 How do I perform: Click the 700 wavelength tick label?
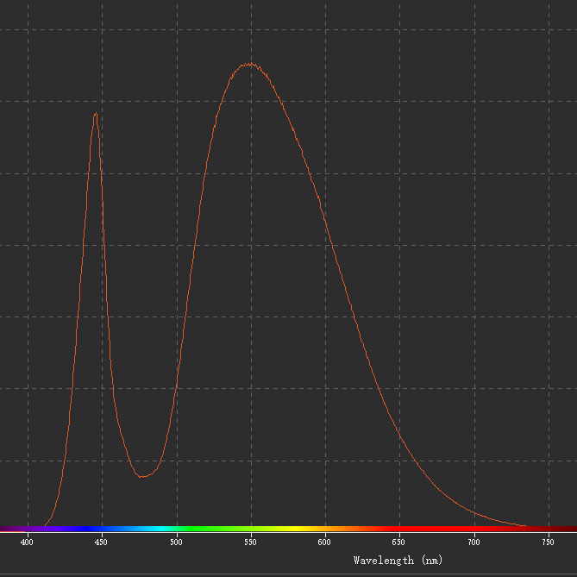(x=474, y=542)
